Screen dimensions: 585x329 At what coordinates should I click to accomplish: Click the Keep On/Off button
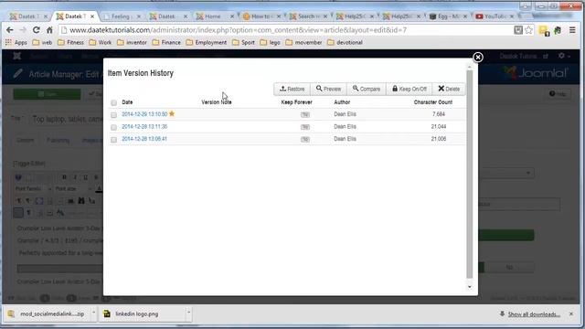409,89
